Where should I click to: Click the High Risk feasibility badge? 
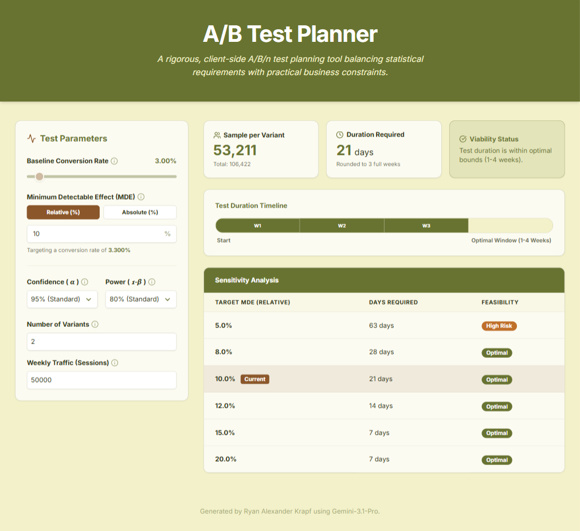click(499, 326)
